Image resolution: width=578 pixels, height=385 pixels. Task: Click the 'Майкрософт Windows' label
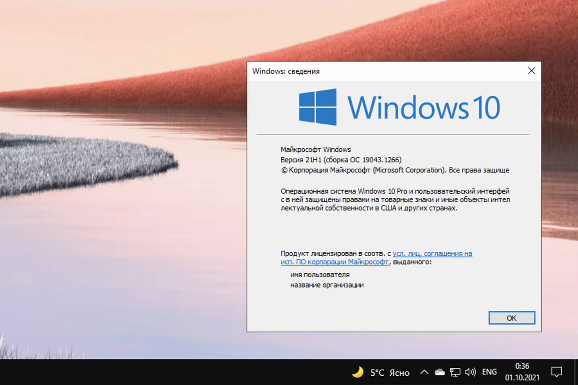tap(315, 149)
